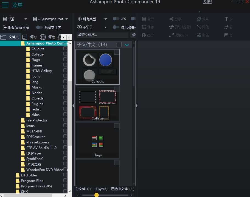Expand the 所有类型 file type dropdown
The width and height of the screenshot is (250, 197).
click(106, 19)
